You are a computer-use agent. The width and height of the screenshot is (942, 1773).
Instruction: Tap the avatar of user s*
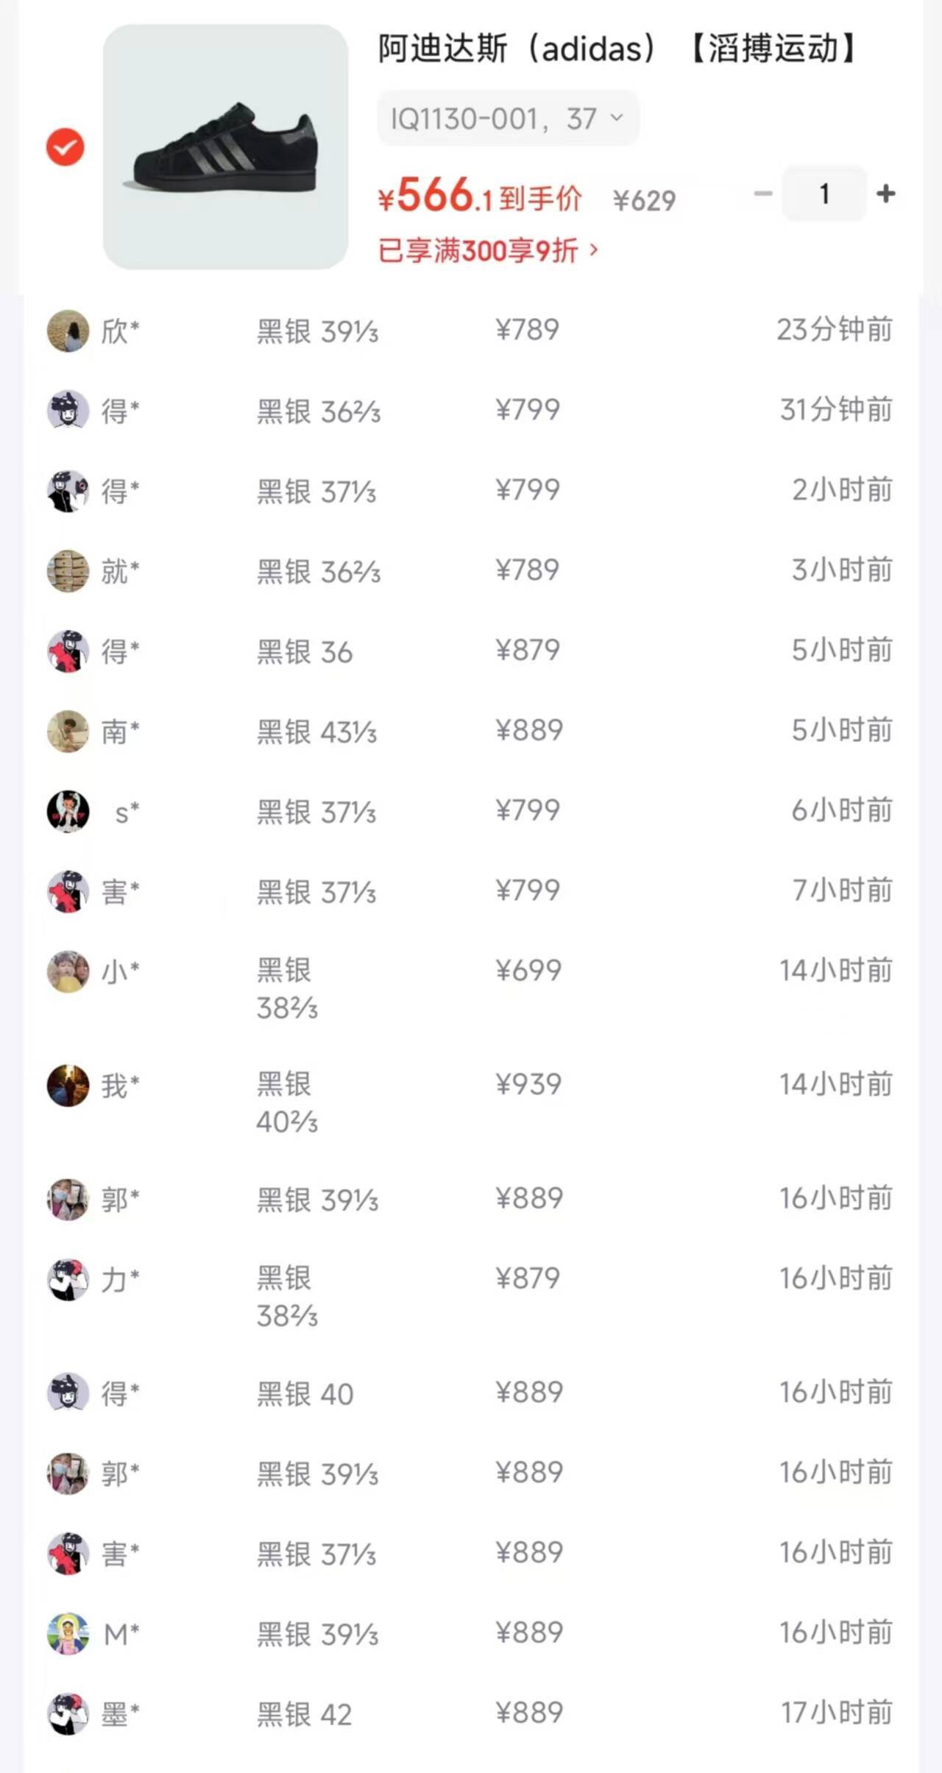pyautogui.click(x=68, y=812)
